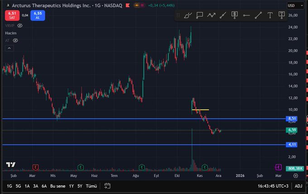
Task: Toggle VRVP indicator visibility eye
Action: 20,25
